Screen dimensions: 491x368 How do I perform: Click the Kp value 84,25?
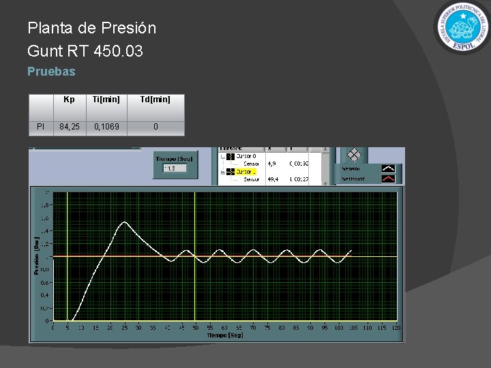click(70, 127)
